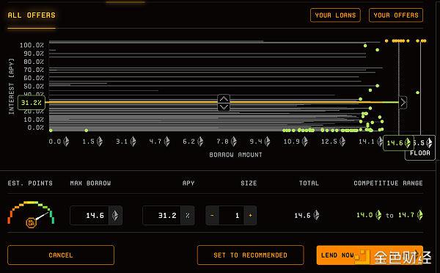Click the down chevron on interest slider handle
440x273 pixels.
pos(224,106)
